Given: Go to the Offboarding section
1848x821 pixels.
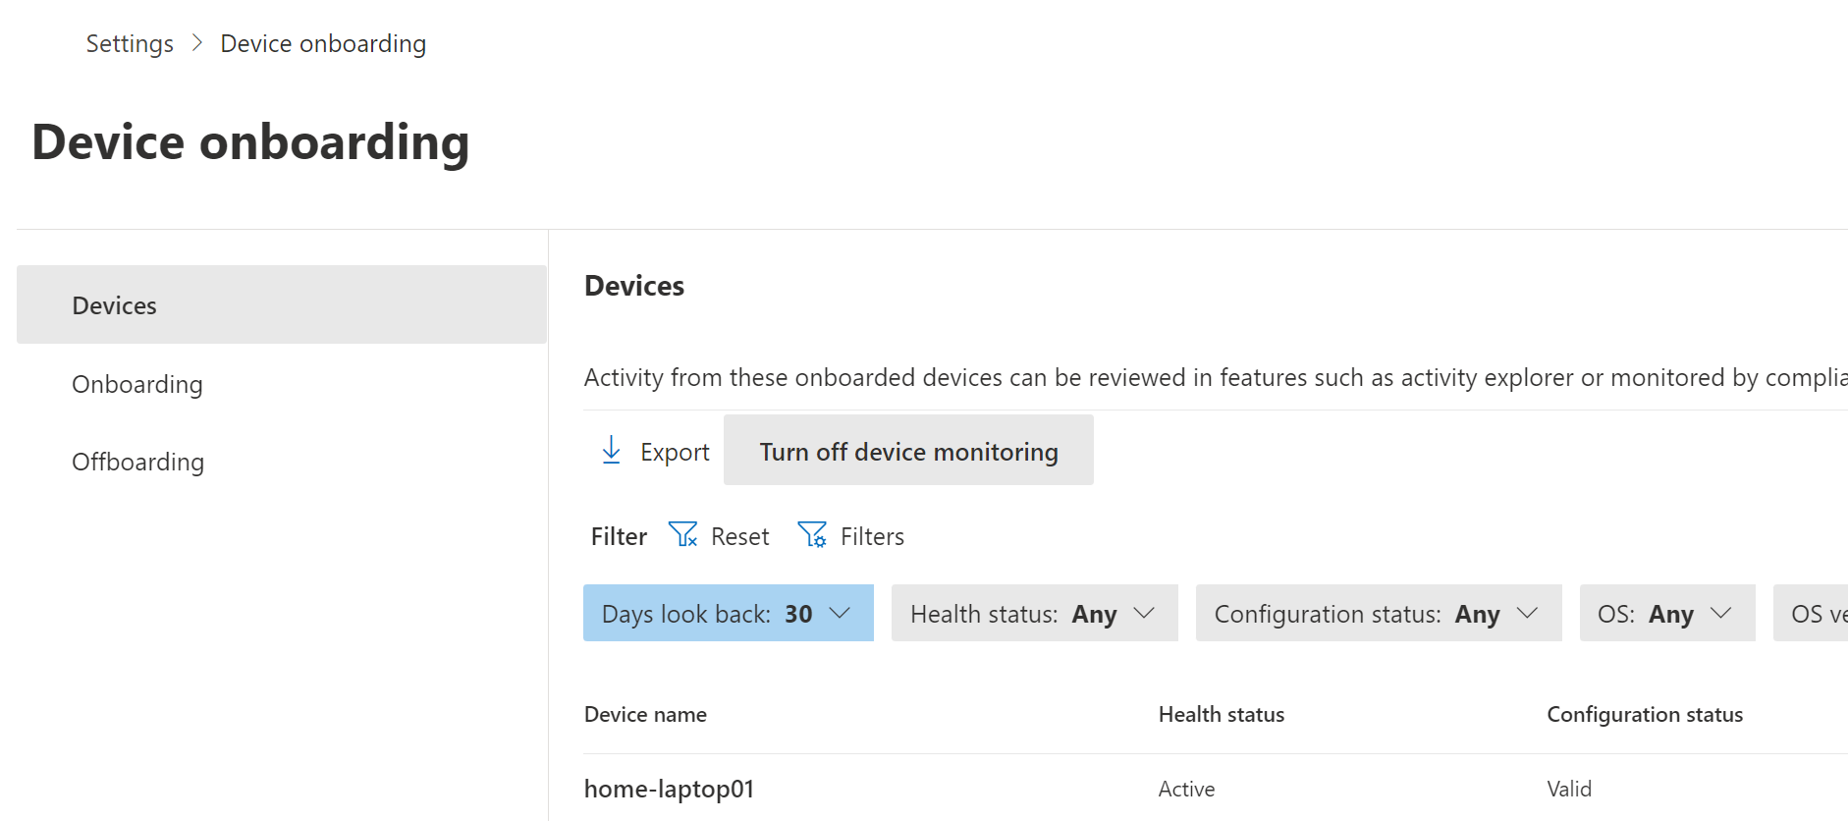Looking at the screenshot, I should pyautogui.click(x=138, y=462).
